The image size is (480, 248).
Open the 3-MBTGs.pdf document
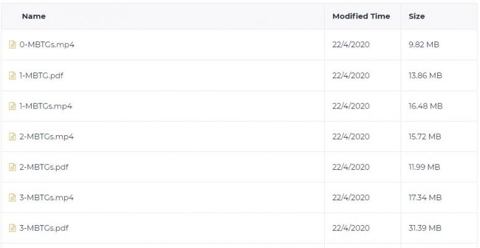(x=43, y=228)
